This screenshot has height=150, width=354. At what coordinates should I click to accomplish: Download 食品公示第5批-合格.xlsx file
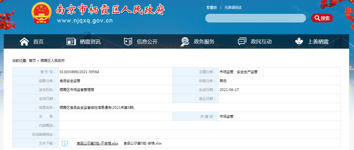point(142,143)
